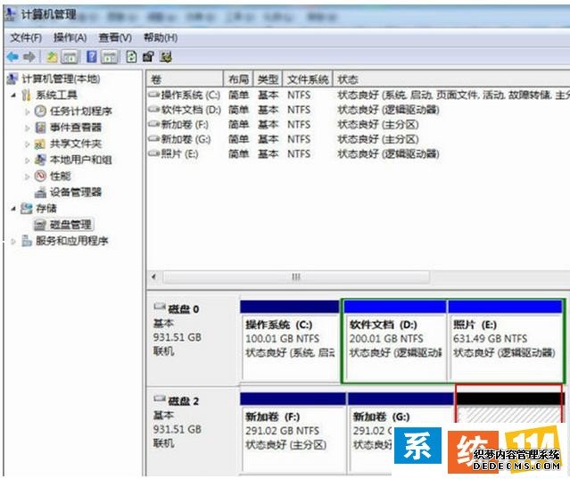Select the 设备管理器 tree label
The height and width of the screenshot is (479, 570).
point(76,192)
